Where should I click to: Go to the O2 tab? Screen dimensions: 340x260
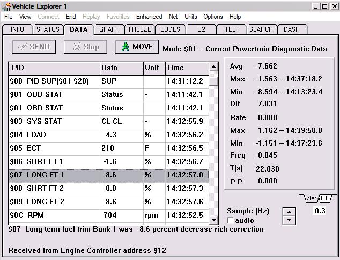[202, 29]
